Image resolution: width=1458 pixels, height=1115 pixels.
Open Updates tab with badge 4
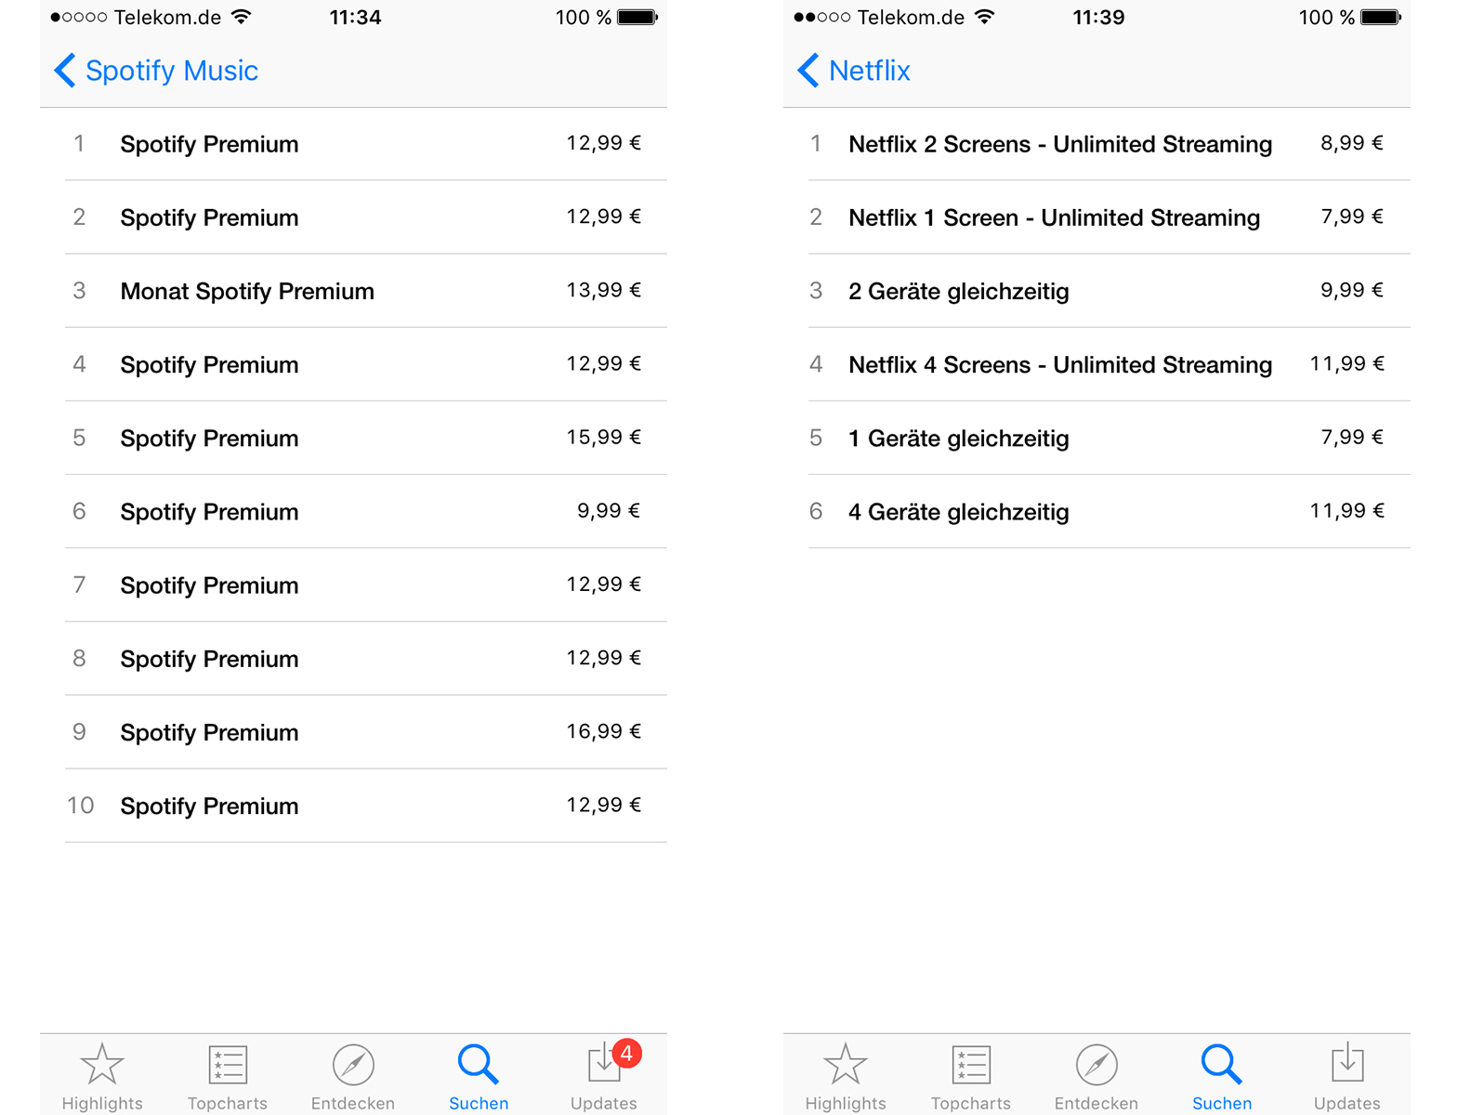(x=605, y=1077)
